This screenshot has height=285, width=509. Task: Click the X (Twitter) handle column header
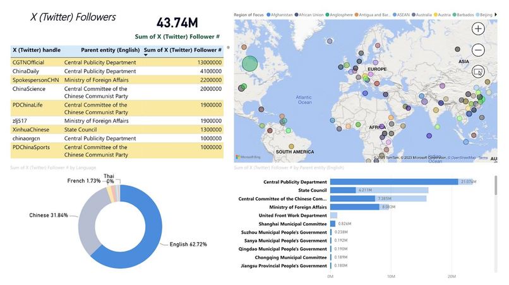click(37, 50)
